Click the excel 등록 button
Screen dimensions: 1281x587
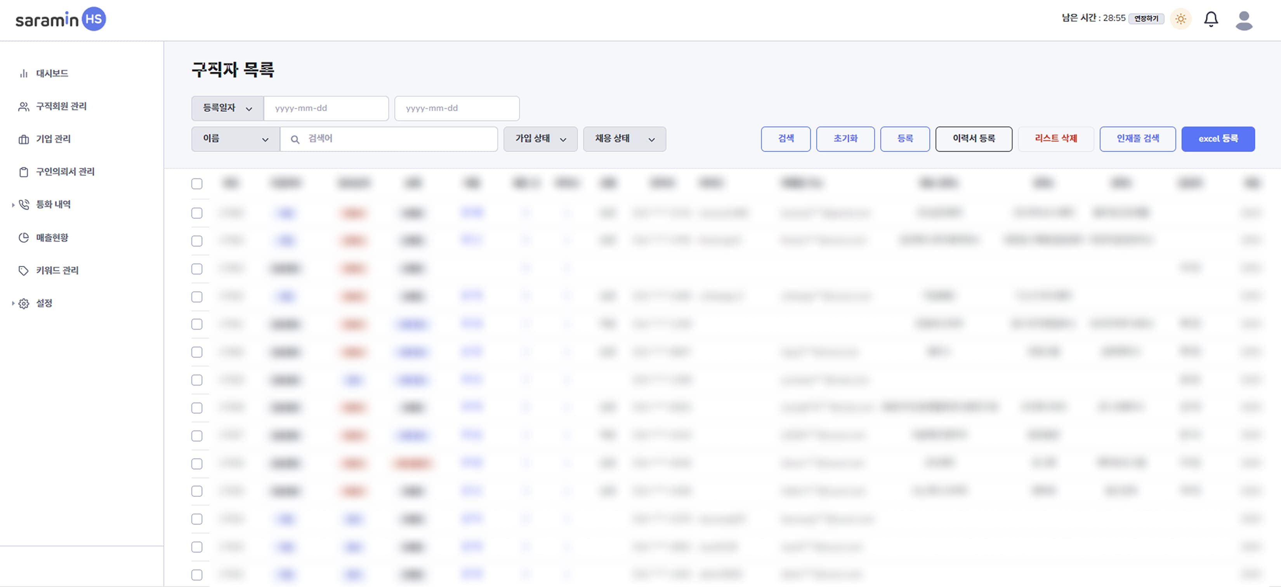click(1219, 139)
